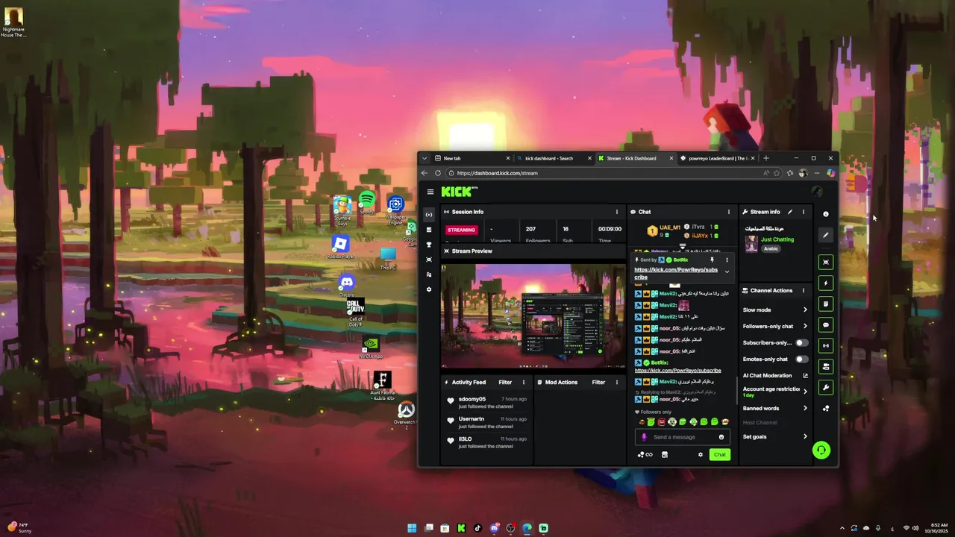
Task: Toggle the Stream Preview panel in right sidebar
Action: [825, 262]
